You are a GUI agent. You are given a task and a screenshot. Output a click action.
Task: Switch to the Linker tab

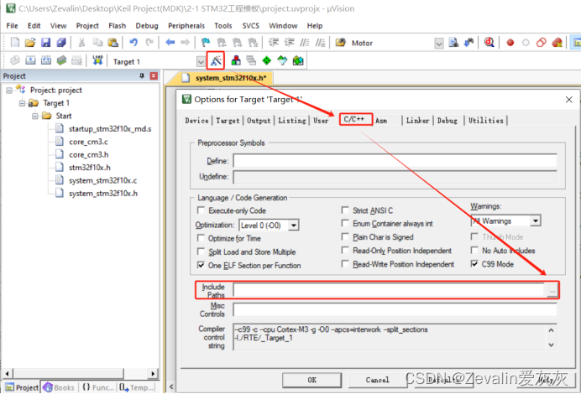click(417, 121)
